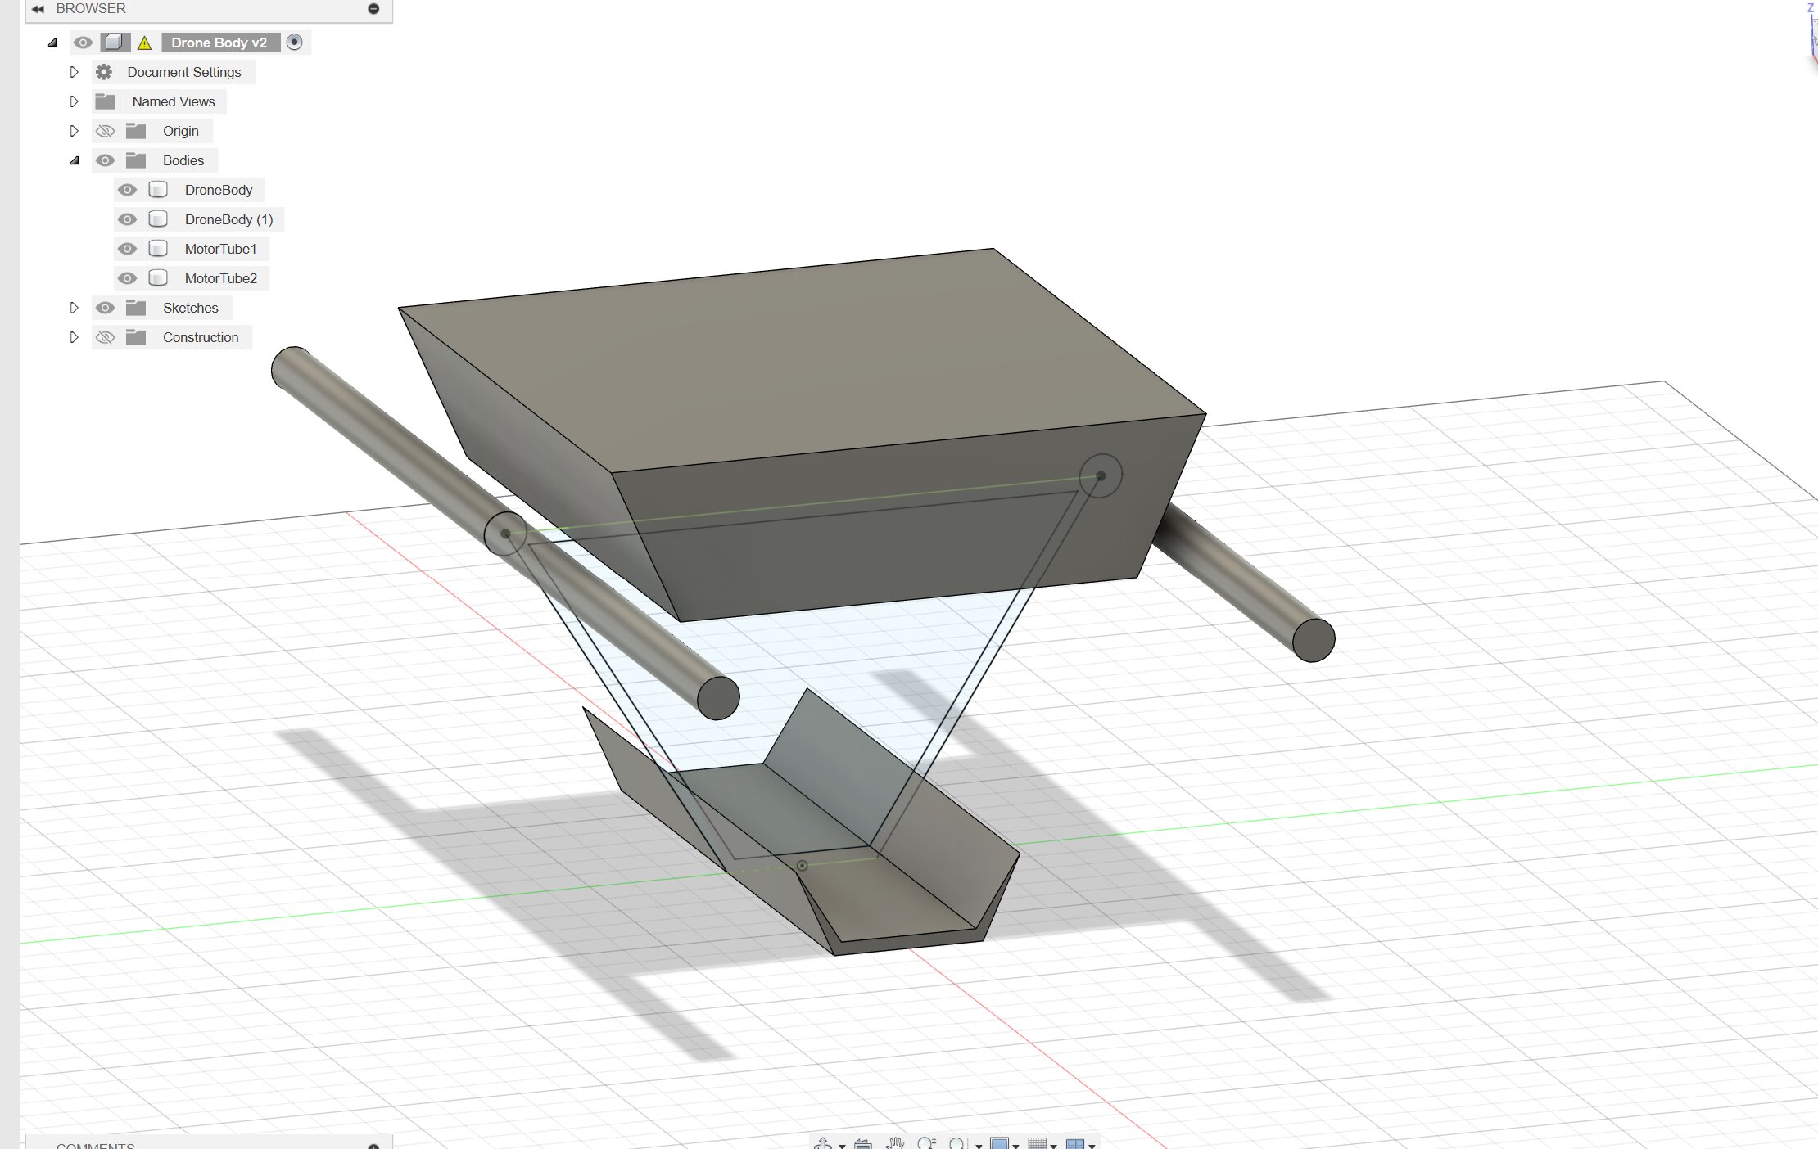Click the Origin folder icon

point(136,131)
